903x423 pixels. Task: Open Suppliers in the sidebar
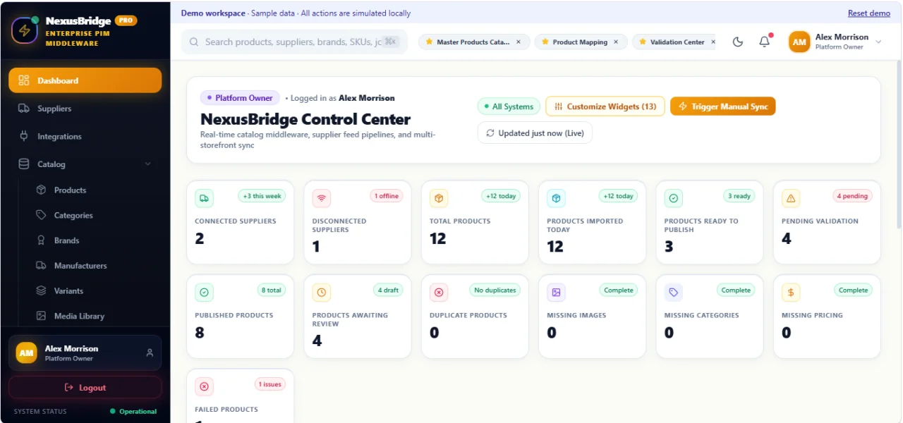point(85,109)
